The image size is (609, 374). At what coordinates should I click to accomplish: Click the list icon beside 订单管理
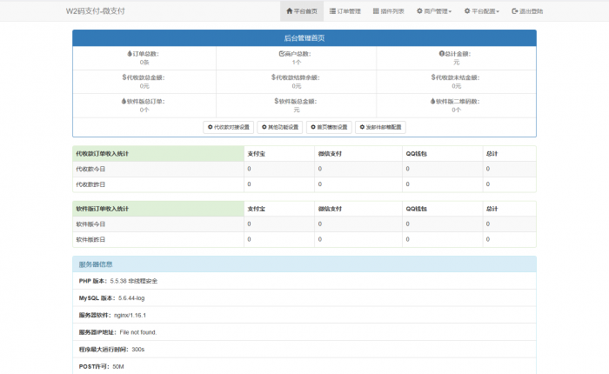[x=333, y=11]
